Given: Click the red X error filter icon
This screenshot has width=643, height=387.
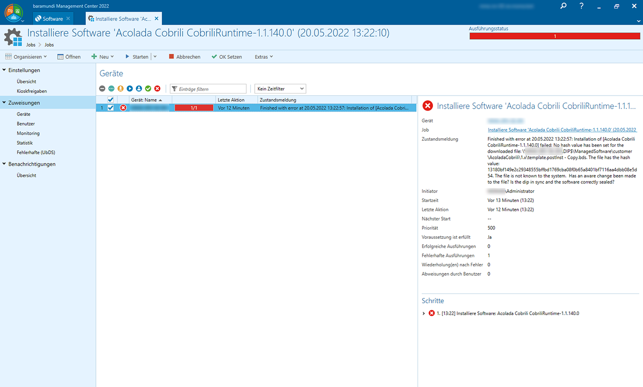Looking at the screenshot, I should point(157,88).
